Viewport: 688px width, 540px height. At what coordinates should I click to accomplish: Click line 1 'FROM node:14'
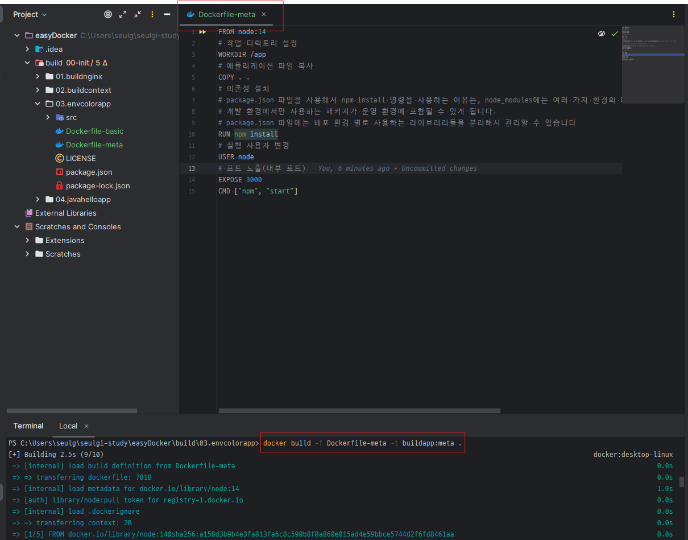point(242,32)
